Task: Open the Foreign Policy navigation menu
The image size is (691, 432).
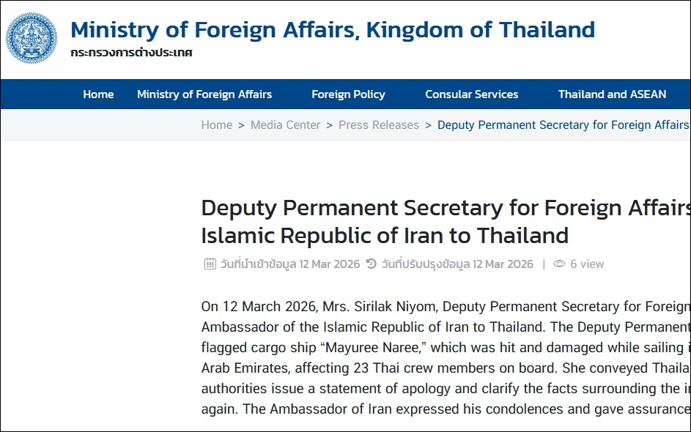Action: (x=348, y=94)
